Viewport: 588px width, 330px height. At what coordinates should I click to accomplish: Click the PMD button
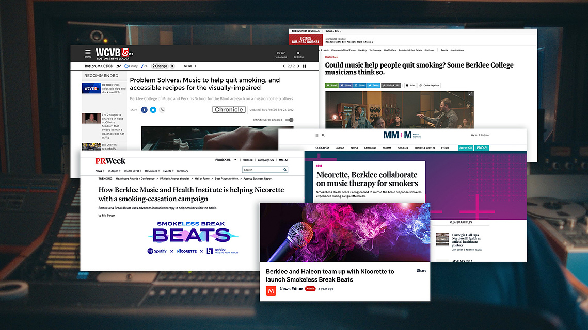(x=482, y=147)
